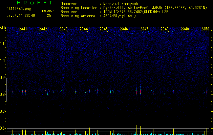This screenshot has width=213, height=135.
Task: Select the file name 04112340.png
Action: [x=19, y=9]
